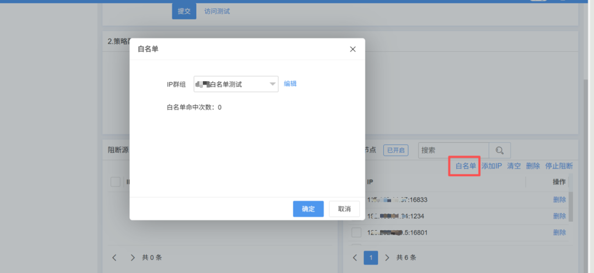Click the search magnifier icon
The width and height of the screenshot is (594, 273).
(499, 151)
